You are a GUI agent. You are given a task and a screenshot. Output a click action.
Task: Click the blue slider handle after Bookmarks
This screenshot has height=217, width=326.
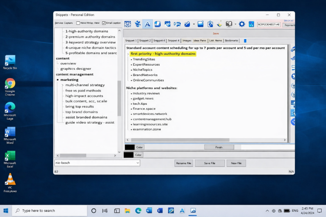(x=245, y=41)
